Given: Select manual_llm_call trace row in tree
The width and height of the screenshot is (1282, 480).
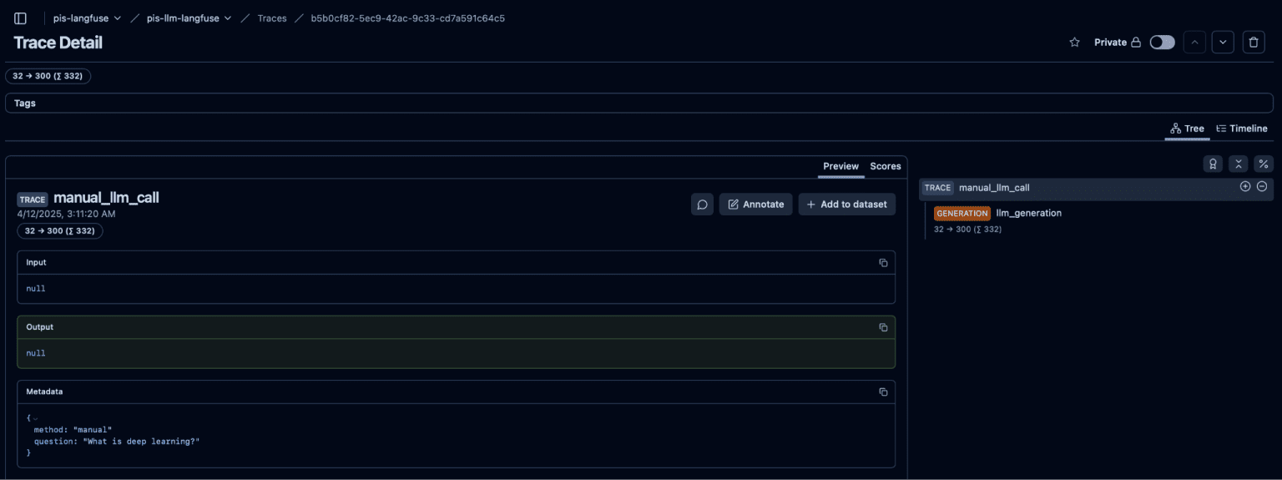Looking at the screenshot, I should click(1096, 188).
